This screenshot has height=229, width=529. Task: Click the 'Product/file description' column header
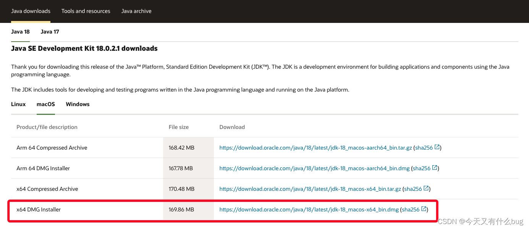click(x=47, y=127)
